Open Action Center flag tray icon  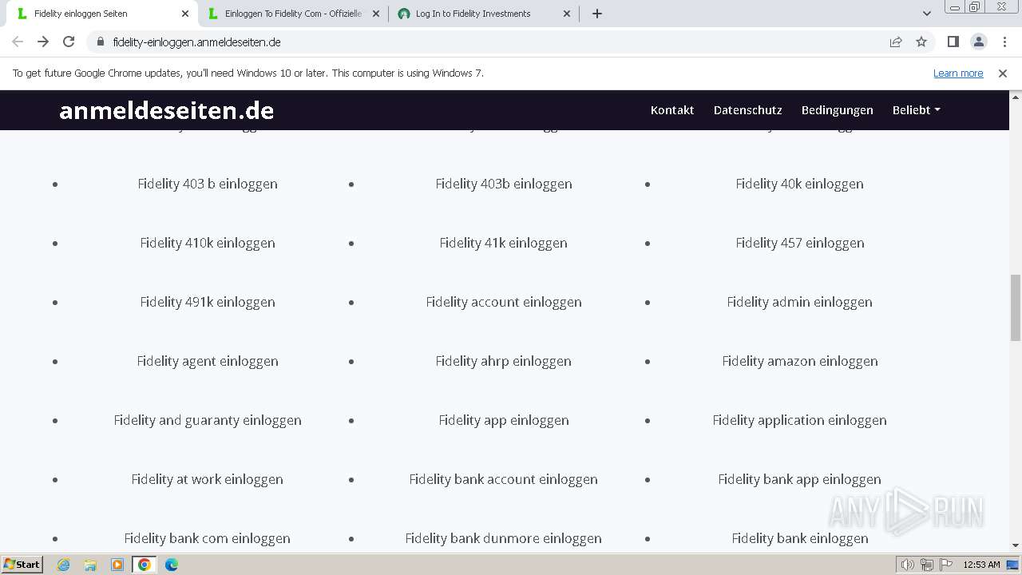945,565
